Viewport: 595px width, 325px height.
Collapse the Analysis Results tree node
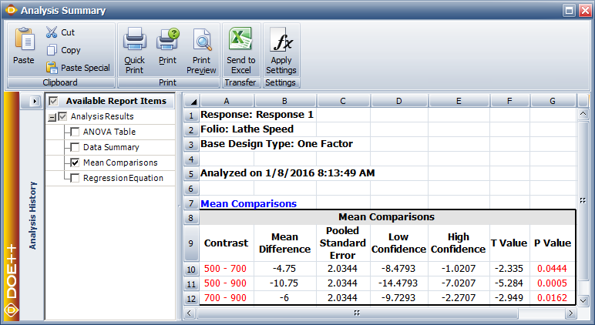(51, 117)
